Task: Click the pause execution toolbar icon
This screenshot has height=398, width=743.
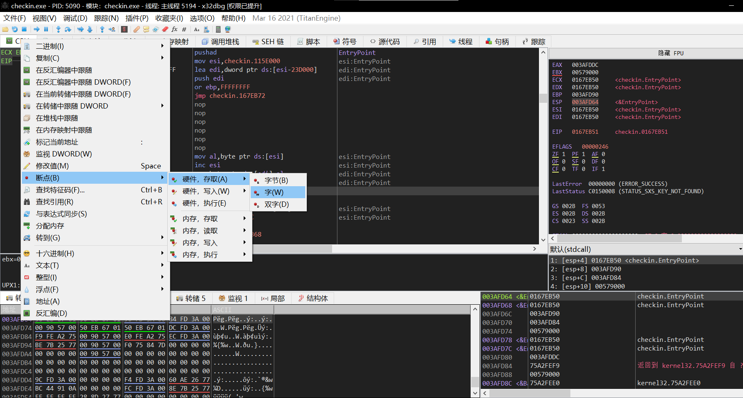Action: point(46,29)
